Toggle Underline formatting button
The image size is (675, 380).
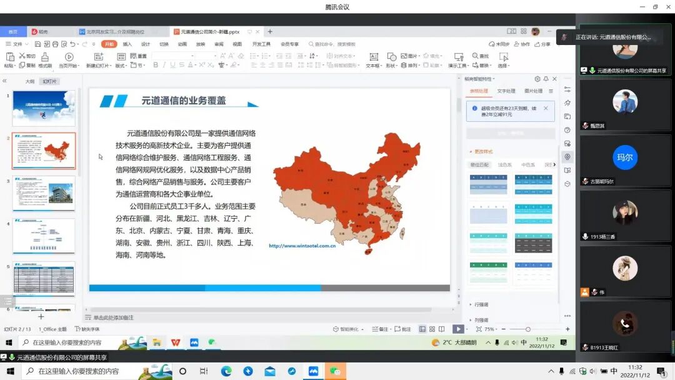[172, 65]
